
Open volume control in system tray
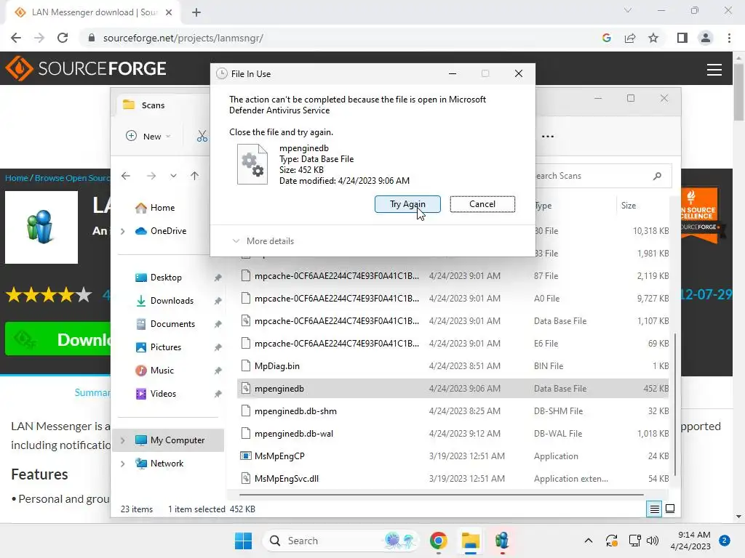pos(653,541)
